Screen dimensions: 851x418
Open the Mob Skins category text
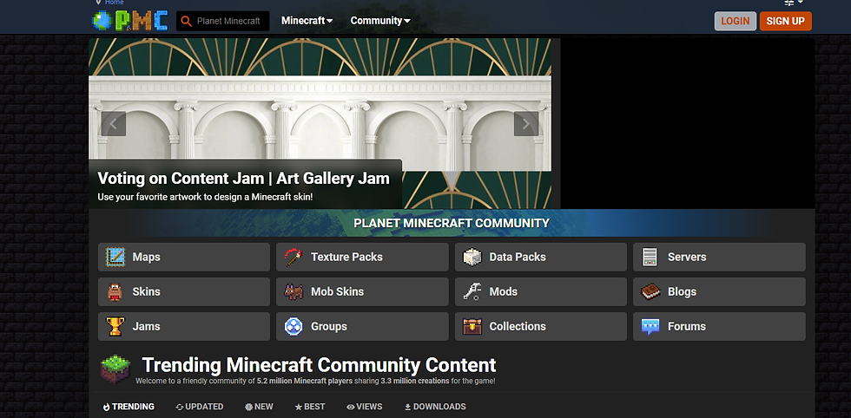pos(337,291)
